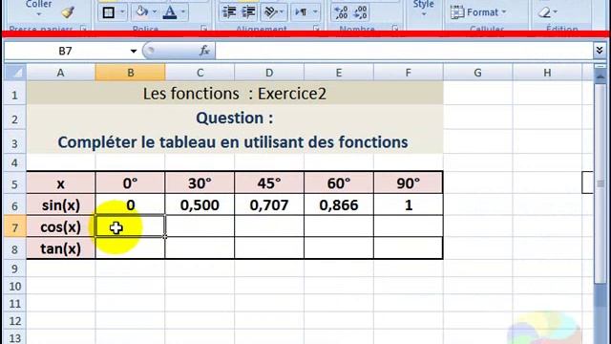Select column G header

[477, 73]
